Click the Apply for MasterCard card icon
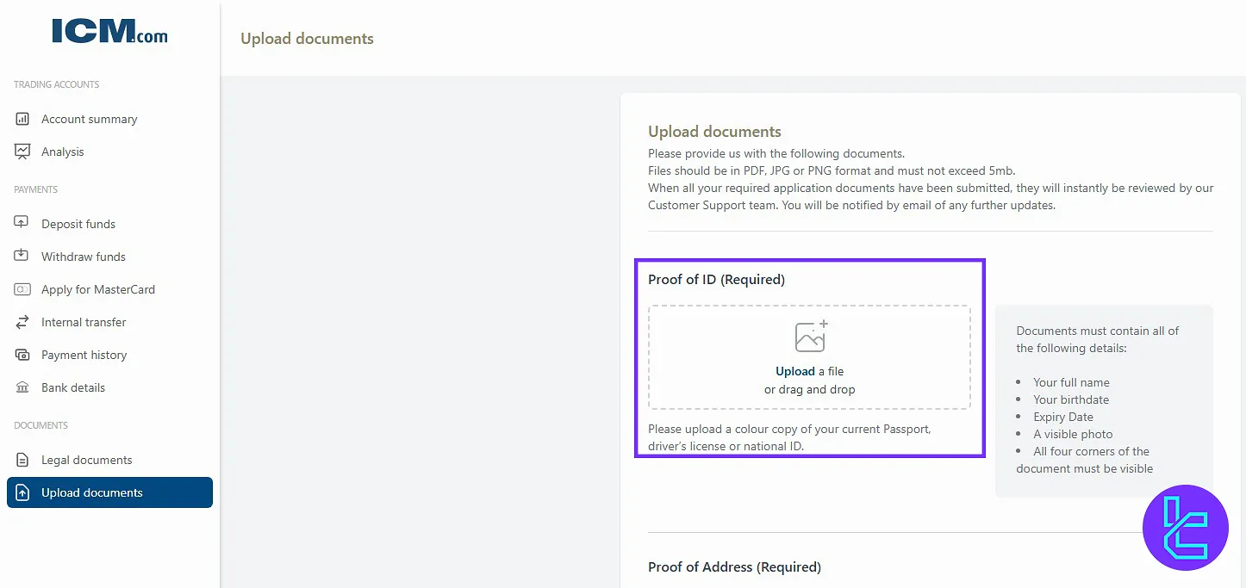1246x588 pixels. 22,289
